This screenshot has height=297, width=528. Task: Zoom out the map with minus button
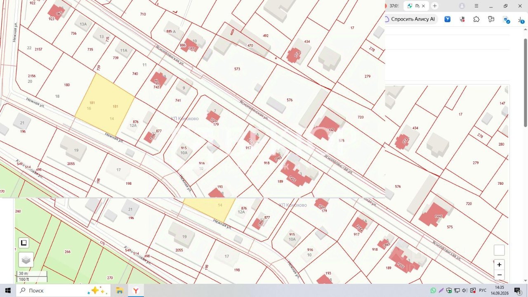click(499, 275)
